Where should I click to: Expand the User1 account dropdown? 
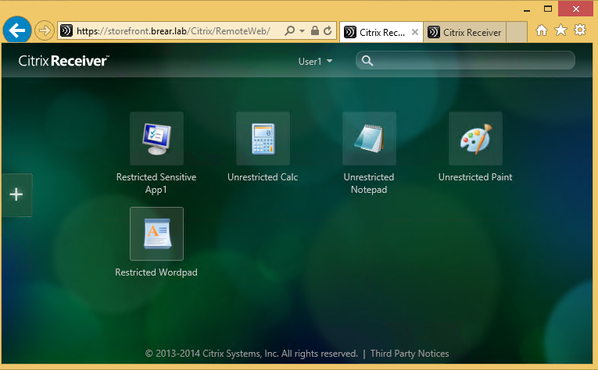(x=316, y=61)
